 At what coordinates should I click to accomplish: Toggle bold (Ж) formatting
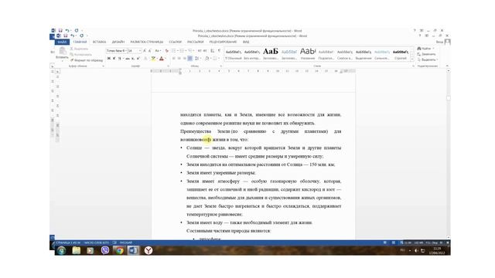[x=108, y=59]
